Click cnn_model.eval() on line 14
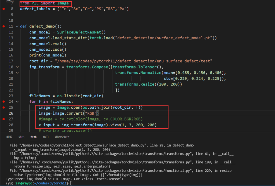The width and height of the screenshot is (275, 186). tap(48, 44)
